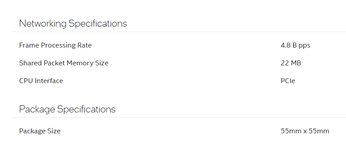The height and width of the screenshot is (160, 346).
Task: Click the 55mm x 55mm value
Action: 305,131
